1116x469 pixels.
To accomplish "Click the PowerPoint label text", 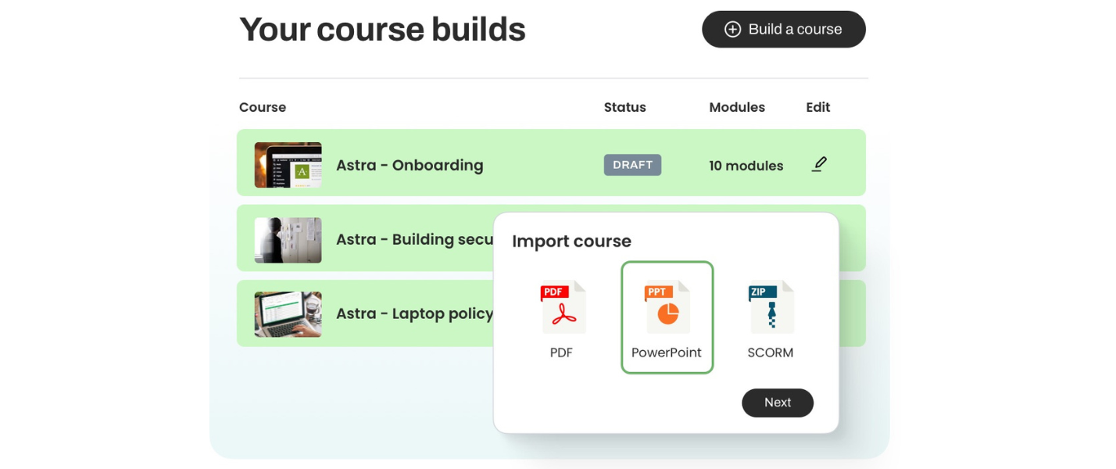I will coord(667,353).
